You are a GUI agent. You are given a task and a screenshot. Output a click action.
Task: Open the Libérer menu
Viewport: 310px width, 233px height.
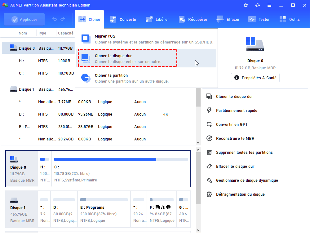(157, 19)
